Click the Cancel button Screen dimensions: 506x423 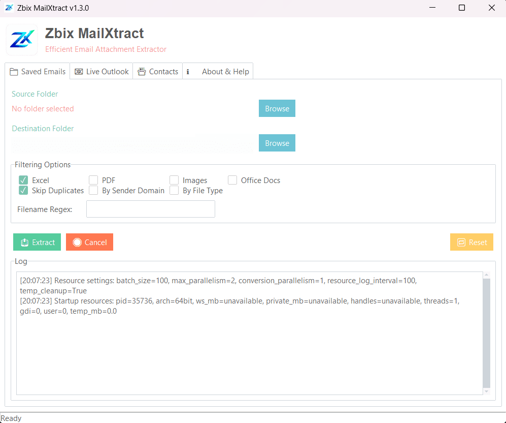pyautogui.click(x=90, y=242)
